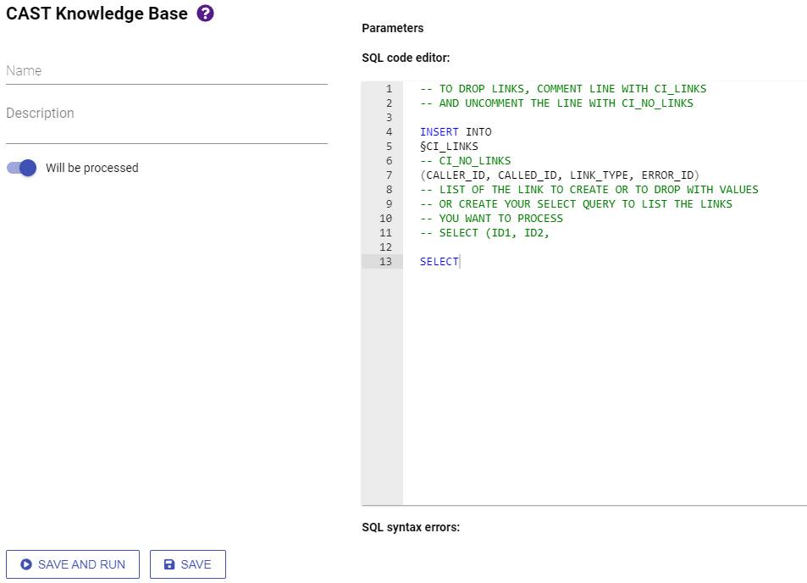Click the INSERT keyword on line 4
Viewport: 807px width, 583px height.
coord(439,132)
